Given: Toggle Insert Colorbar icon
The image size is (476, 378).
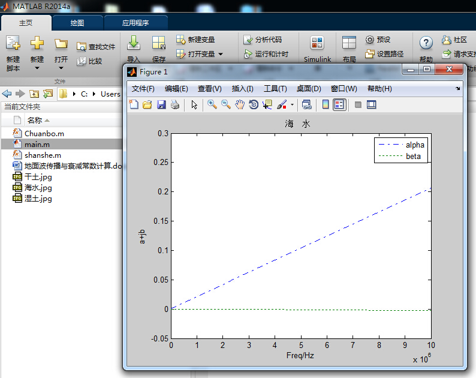Looking at the screenshot, I should click(326, 105).
